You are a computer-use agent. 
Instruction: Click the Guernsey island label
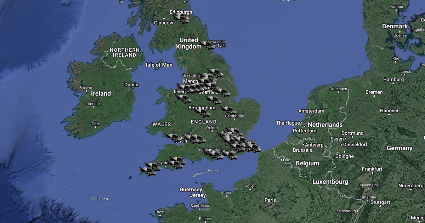tap(191, 189)
